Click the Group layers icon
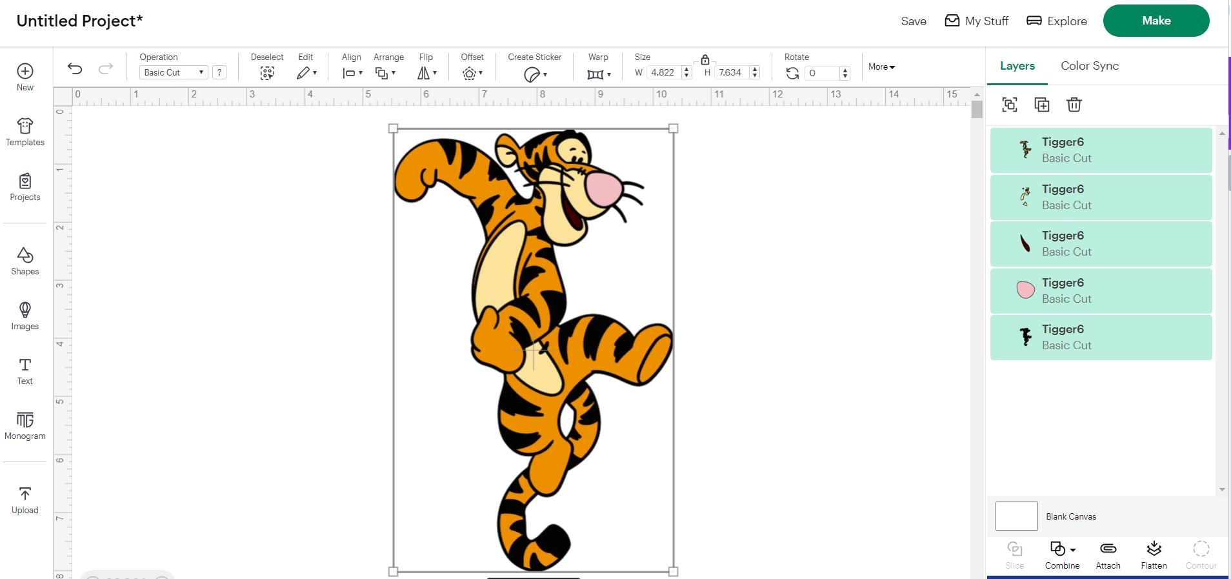This screenshot has height=579, width=1231. coord(1010,105)
